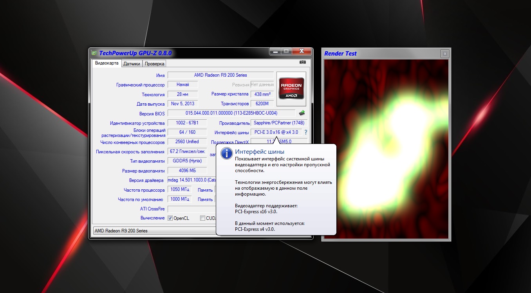The image size is (531, 293).
Task: Switch to the Видеокарта tab
Action: click(107, 63)
